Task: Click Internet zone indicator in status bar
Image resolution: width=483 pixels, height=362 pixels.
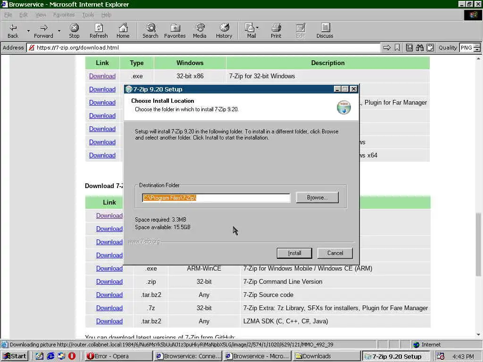Action: point(427,345)
